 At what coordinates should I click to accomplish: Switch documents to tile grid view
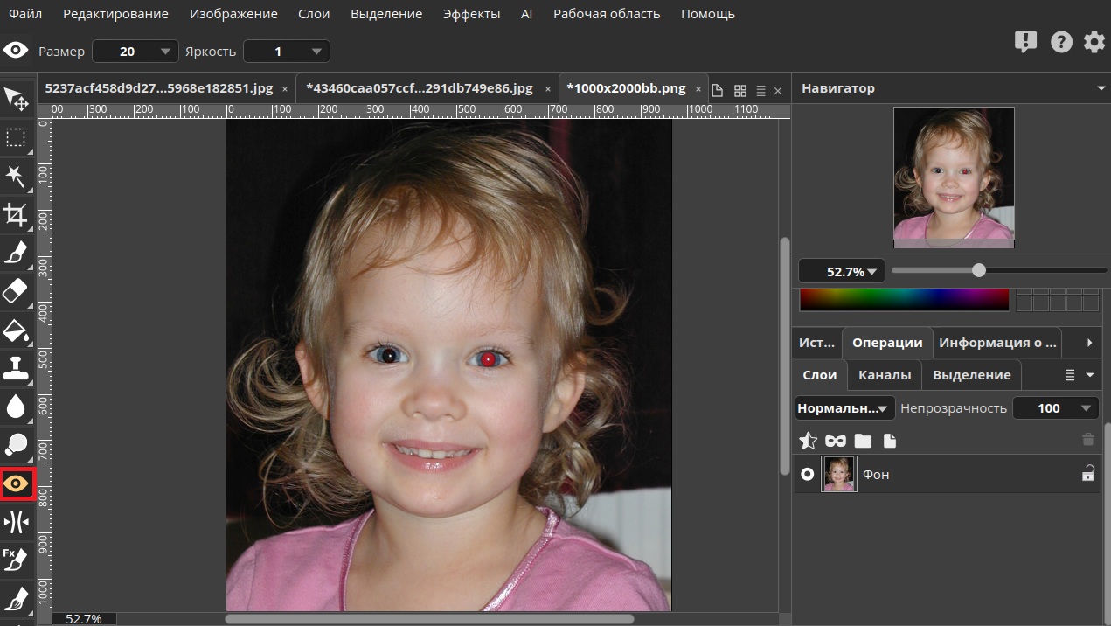(740, 90)
